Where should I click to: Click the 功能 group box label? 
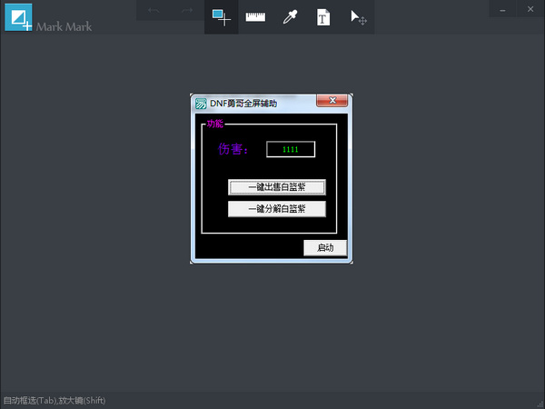pos(214,124)
